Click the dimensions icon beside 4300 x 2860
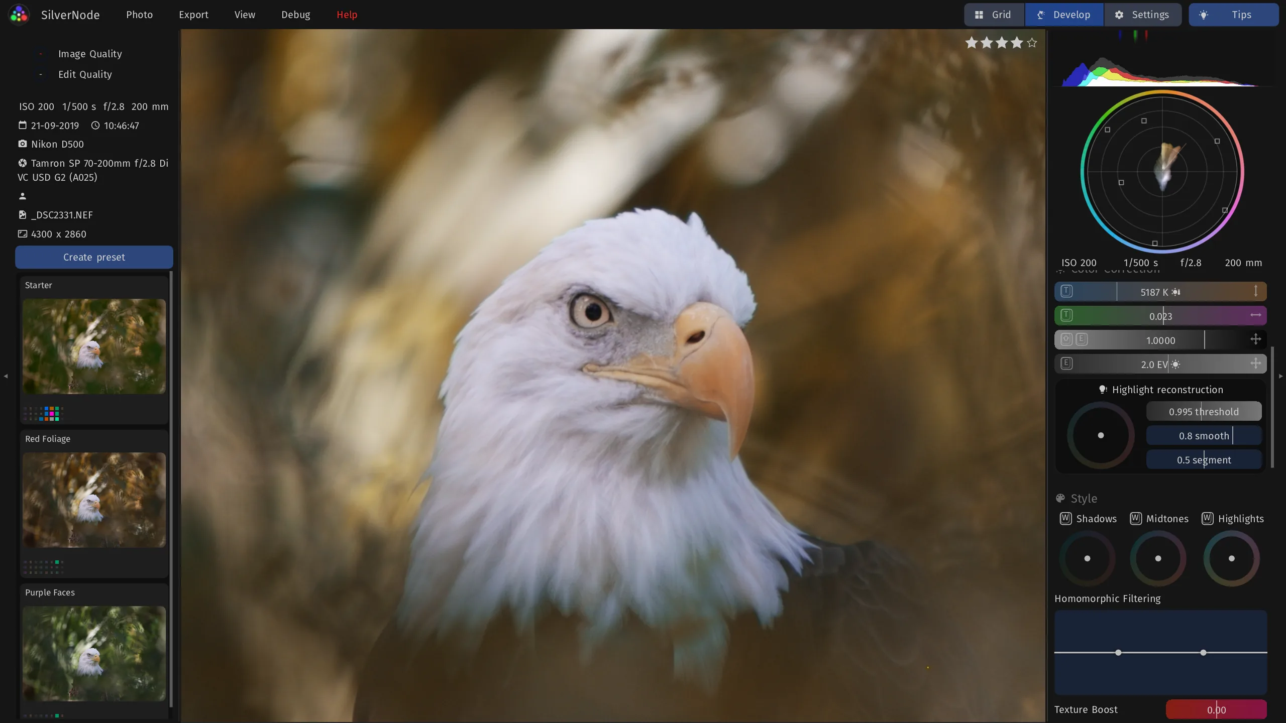Viewport: 1286px width, 723px height. (x=23, y=233)
